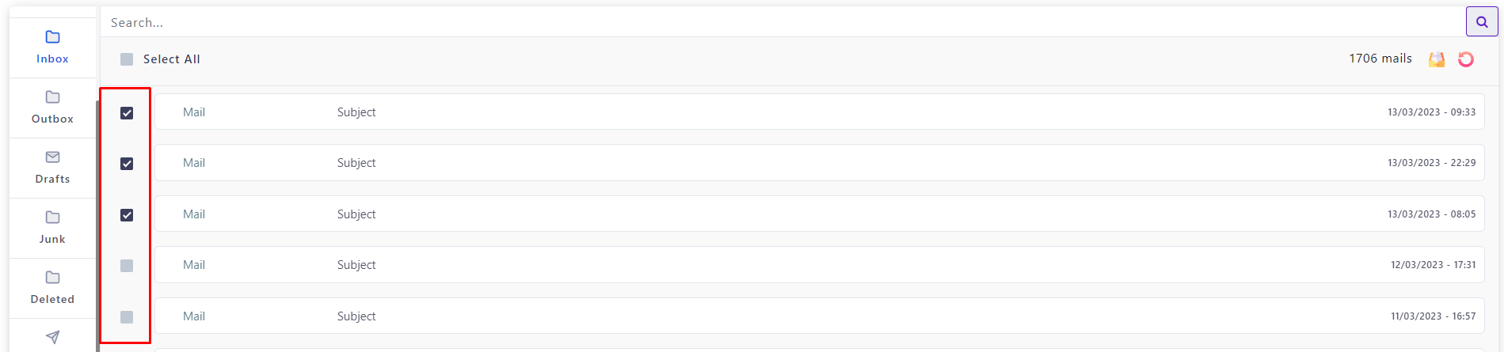Image resolution: width=1504 pixels, height=352 pixels.
Task: Open the Junk folder icon
Action: tap(52, 218)
